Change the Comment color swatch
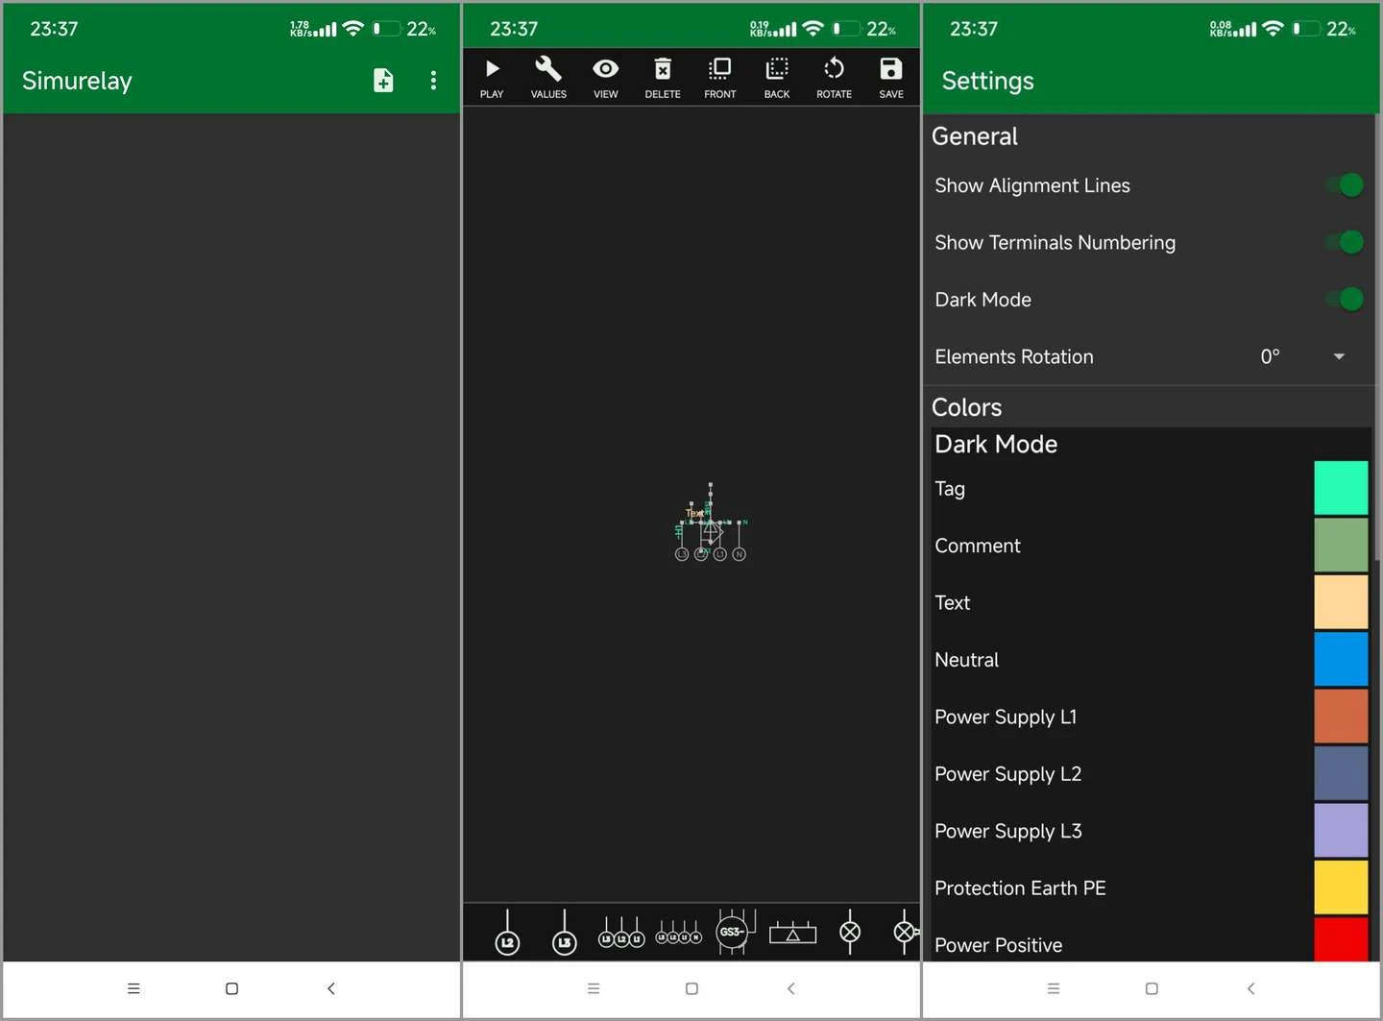 1341,545
